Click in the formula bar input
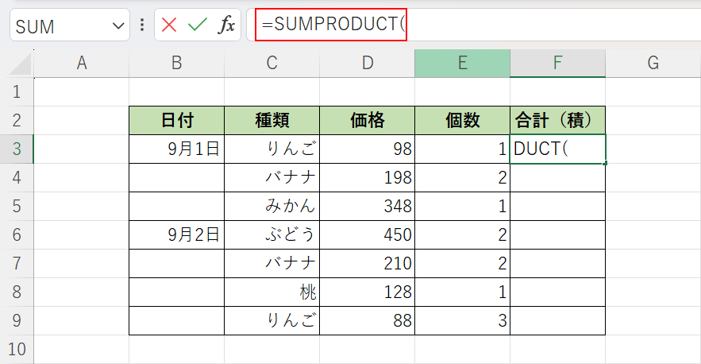 [548, 25]
